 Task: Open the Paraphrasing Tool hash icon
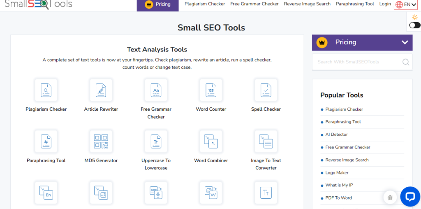[x=46, y=141]
